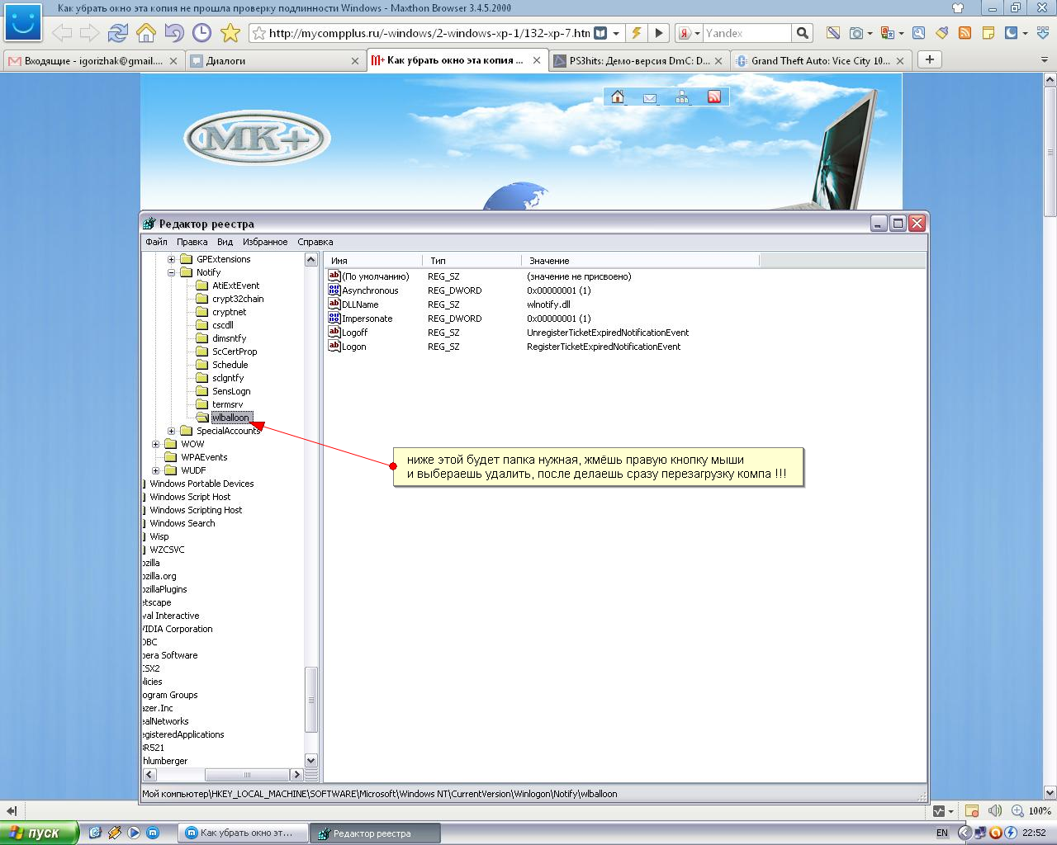Expand the WOW registry key
The height and width of the screenshot is (845, 1057).
point(156,444)
